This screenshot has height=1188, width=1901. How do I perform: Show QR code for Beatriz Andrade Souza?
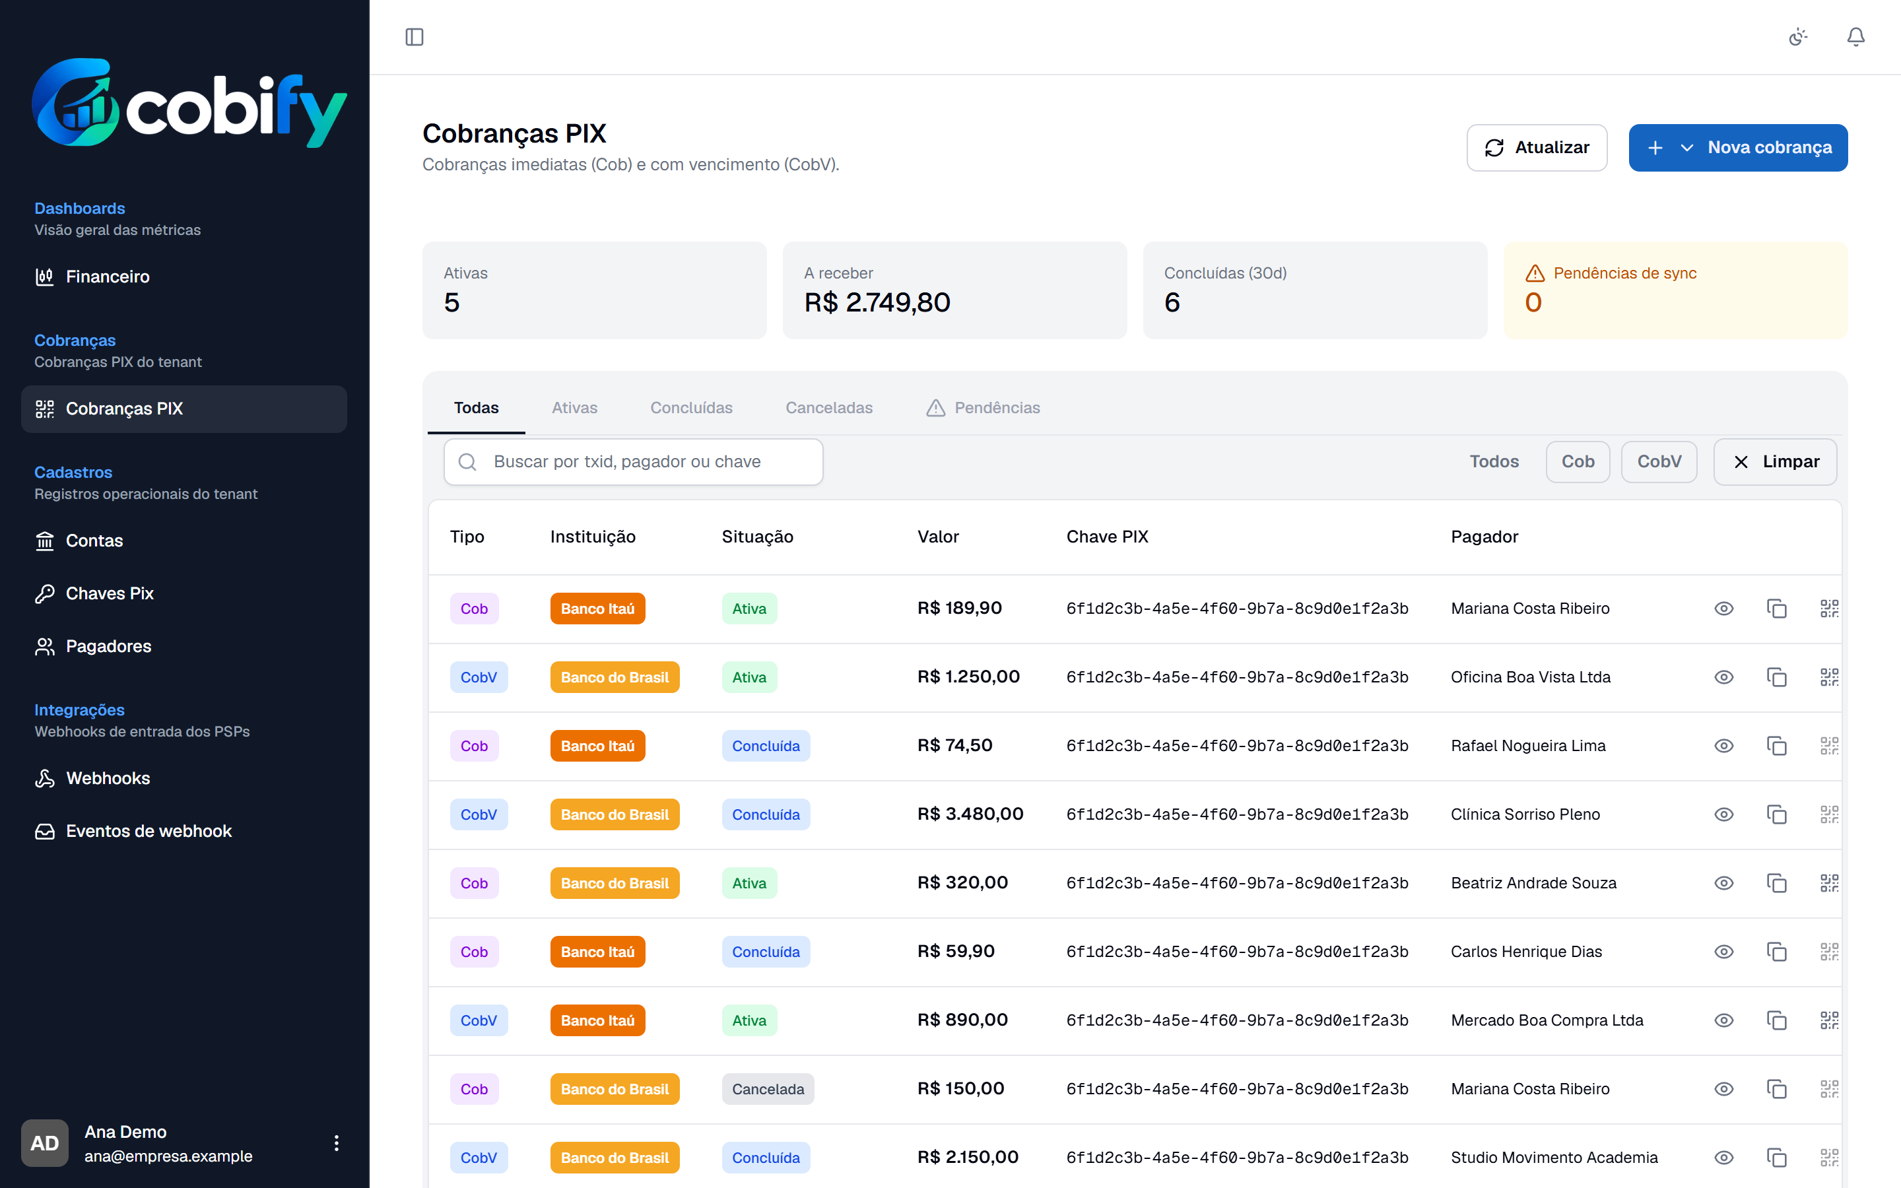pyautogui.click(x=1829, y=883)
